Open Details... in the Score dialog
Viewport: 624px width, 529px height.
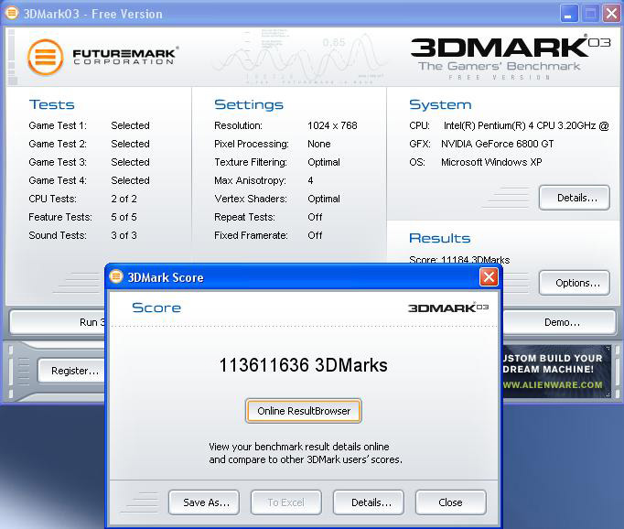(368, 502)
